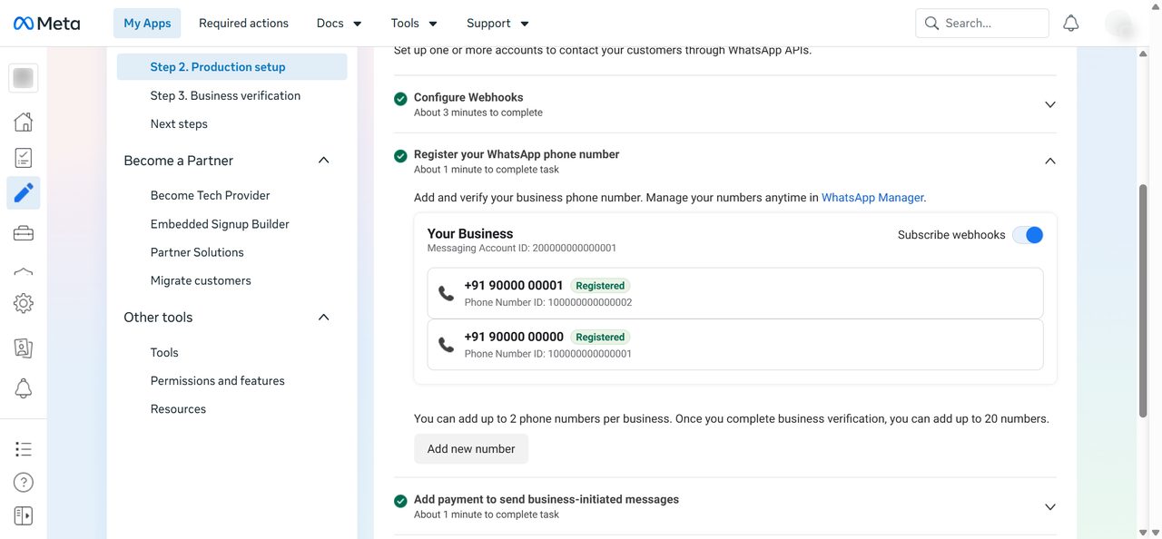Click the search magnifier icon
This screenshot has width=1162, height=539.
[x=931, y=24]
